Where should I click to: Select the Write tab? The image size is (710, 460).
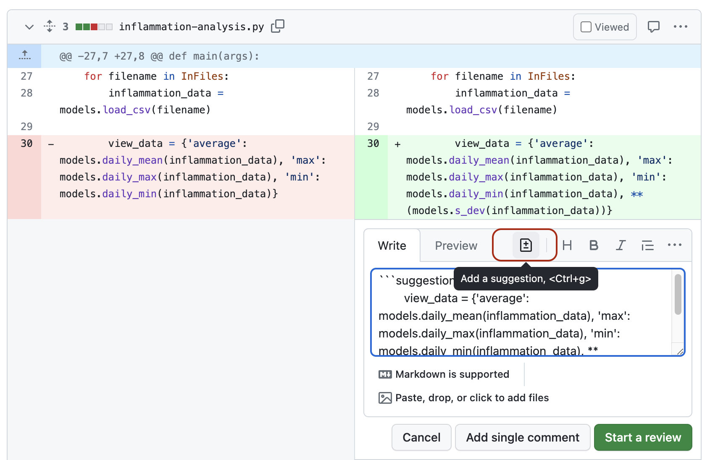(392, 246)
